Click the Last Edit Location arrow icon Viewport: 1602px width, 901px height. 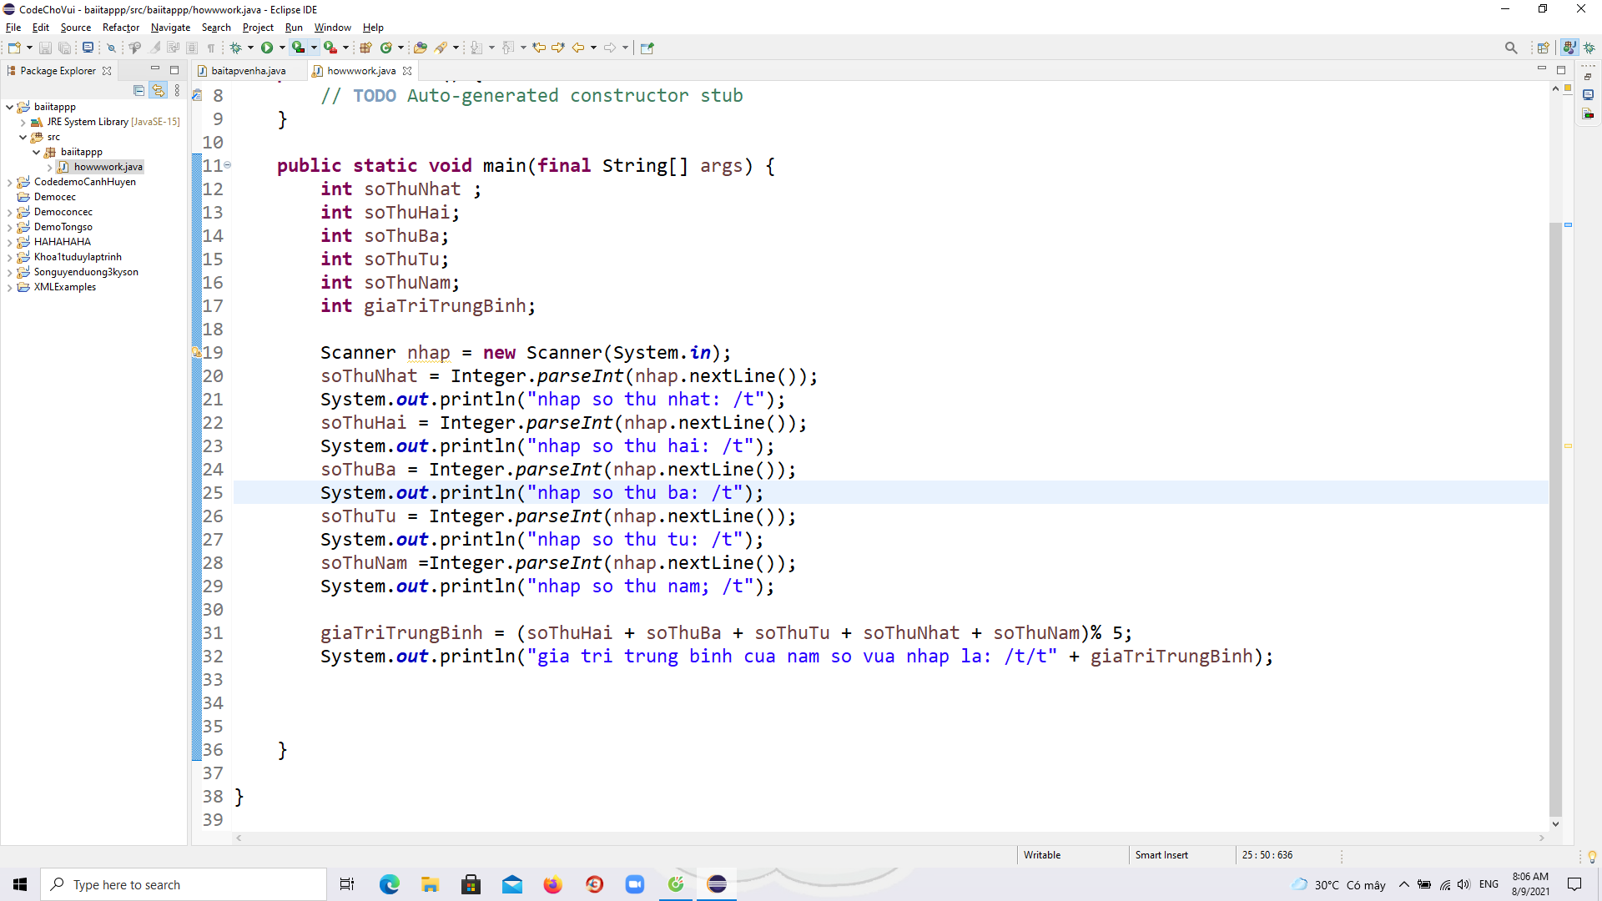539,48
